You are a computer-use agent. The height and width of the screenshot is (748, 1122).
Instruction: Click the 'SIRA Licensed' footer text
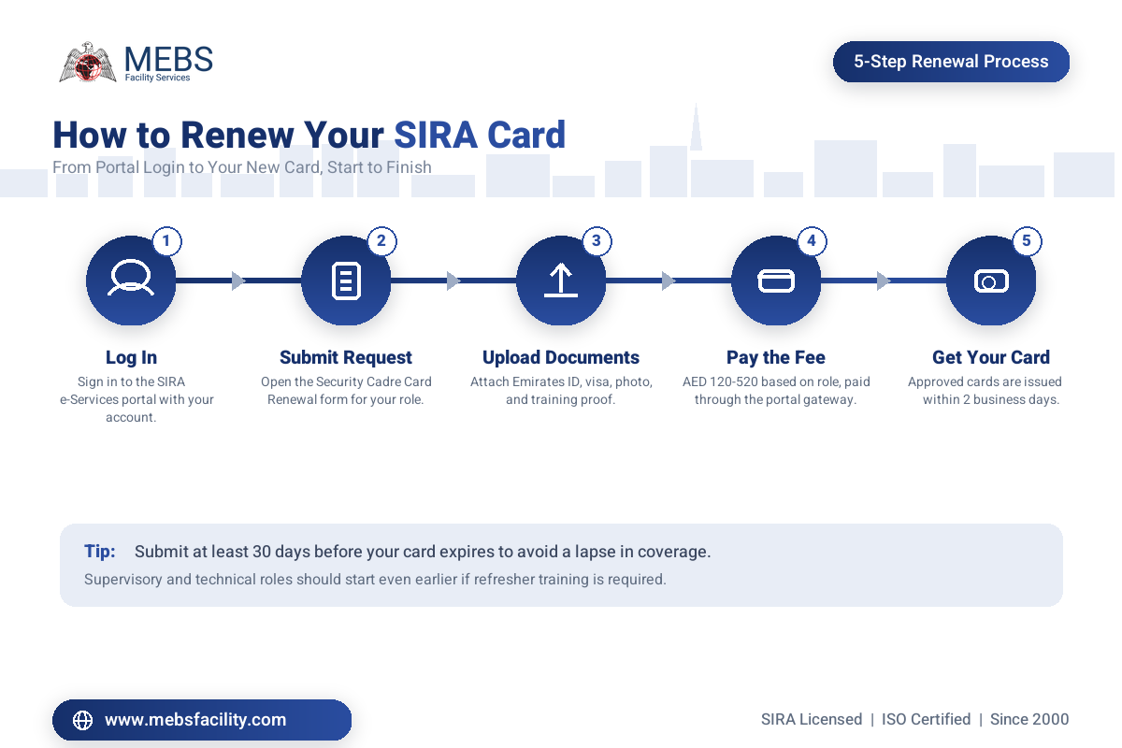812,719
